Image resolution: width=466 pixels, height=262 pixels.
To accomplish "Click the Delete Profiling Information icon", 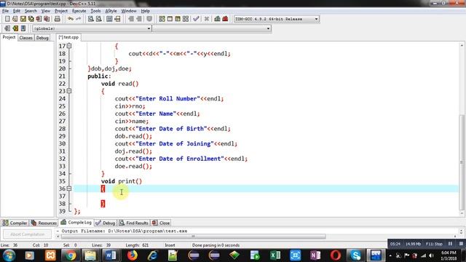I will tap(225, 19).
